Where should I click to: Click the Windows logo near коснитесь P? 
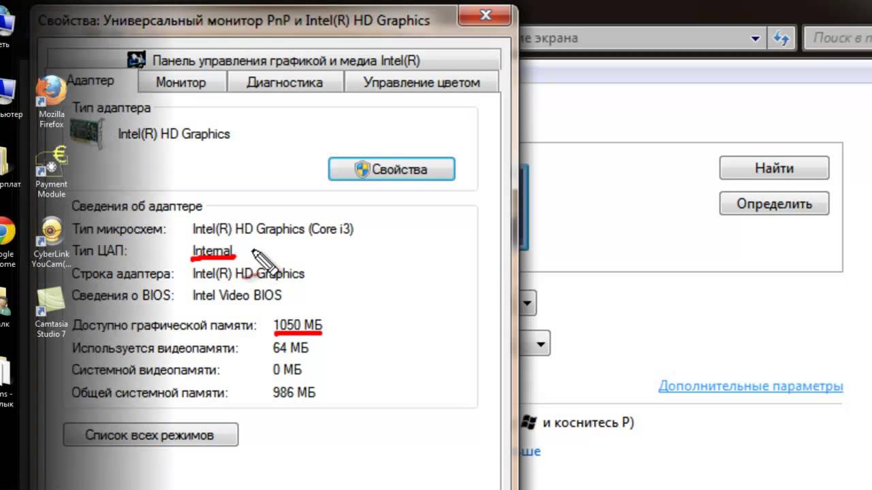tap(530, 422)
